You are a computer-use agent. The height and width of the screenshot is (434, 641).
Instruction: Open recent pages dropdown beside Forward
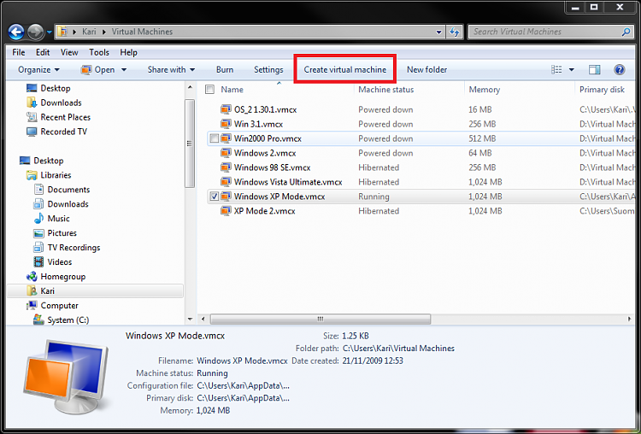(49, 32)
